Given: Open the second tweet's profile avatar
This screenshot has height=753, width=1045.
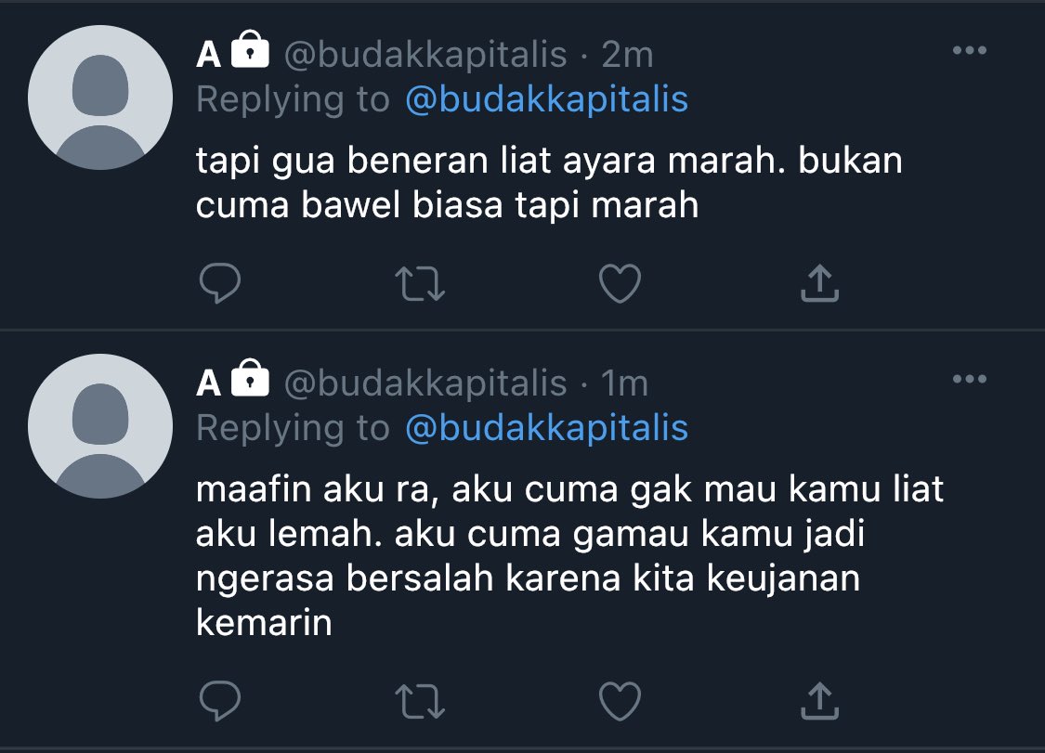Looking at the screenshot, I should pos(100,426).
